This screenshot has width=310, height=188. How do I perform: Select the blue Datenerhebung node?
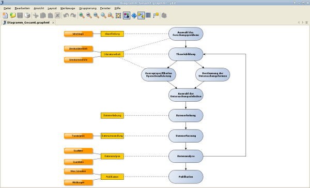[x=185, y=116]
